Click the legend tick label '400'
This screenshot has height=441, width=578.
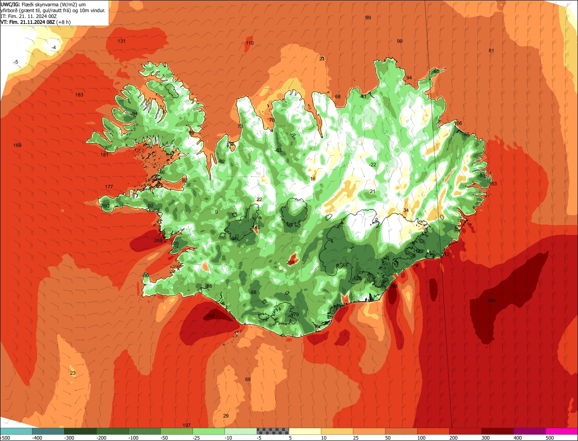click(517, 438)
